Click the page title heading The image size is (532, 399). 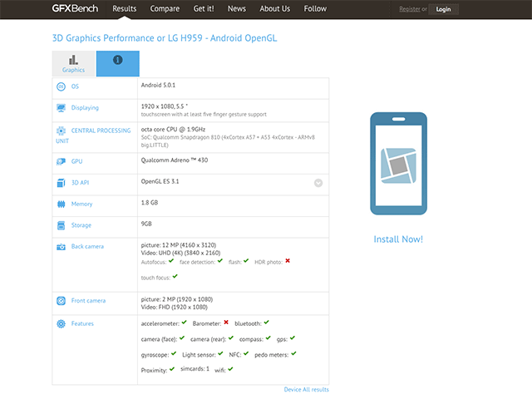point(165,38)
